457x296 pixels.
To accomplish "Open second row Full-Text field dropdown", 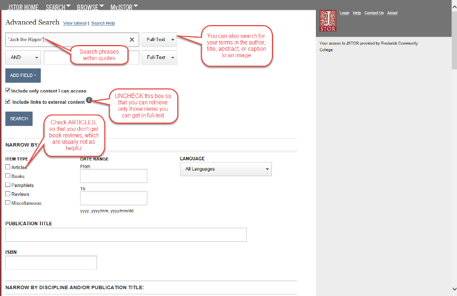I will (159, 58).
